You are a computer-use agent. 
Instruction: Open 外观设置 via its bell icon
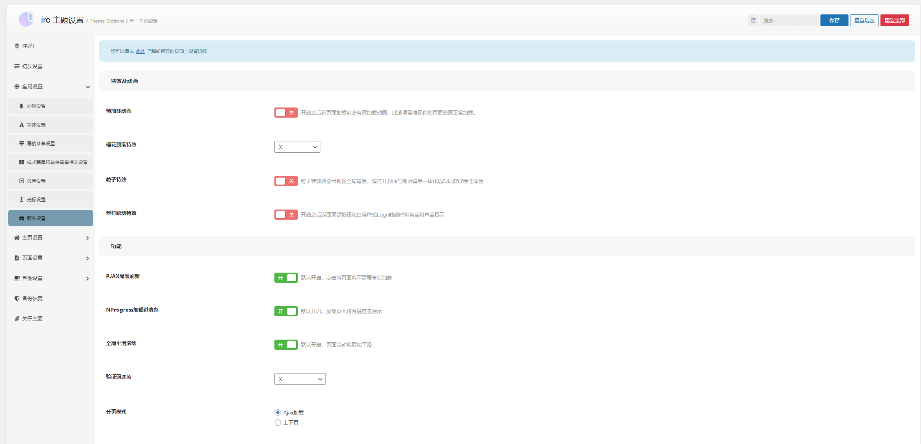coord(21,106)
